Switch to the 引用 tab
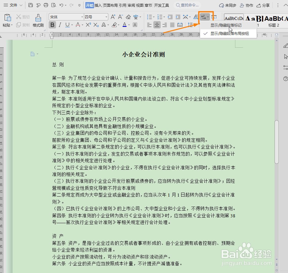The image size is (288, 273). (122, 5)
